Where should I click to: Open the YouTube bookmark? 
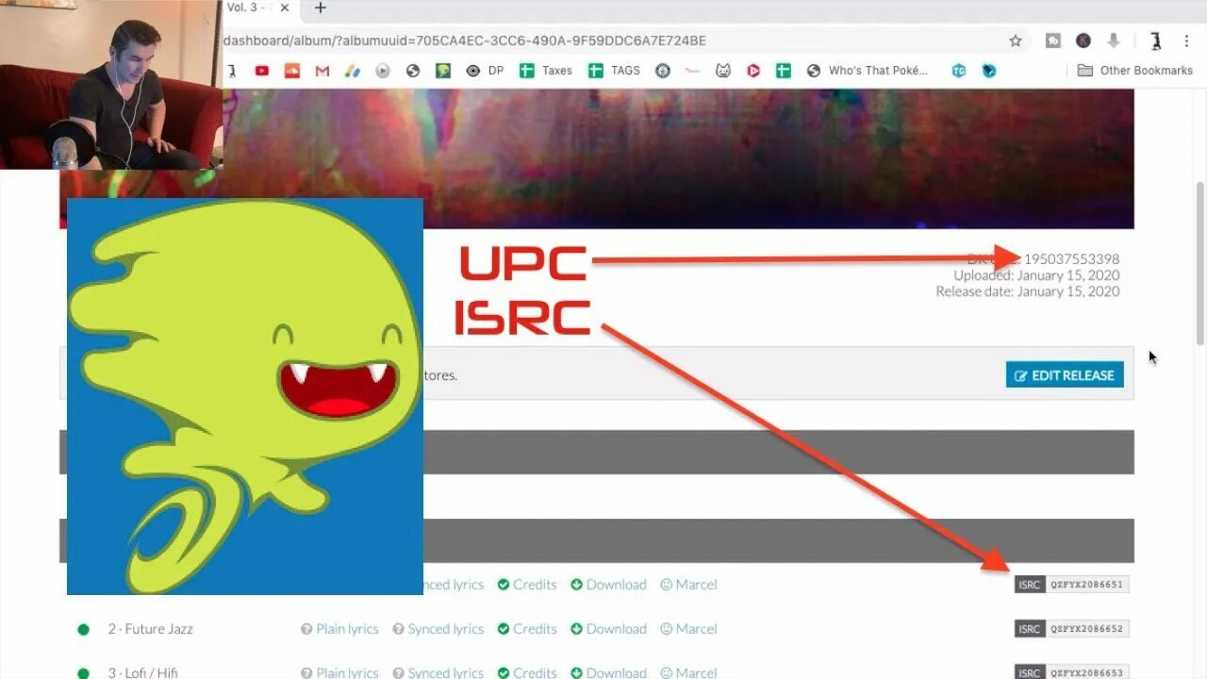click(262, 71)
